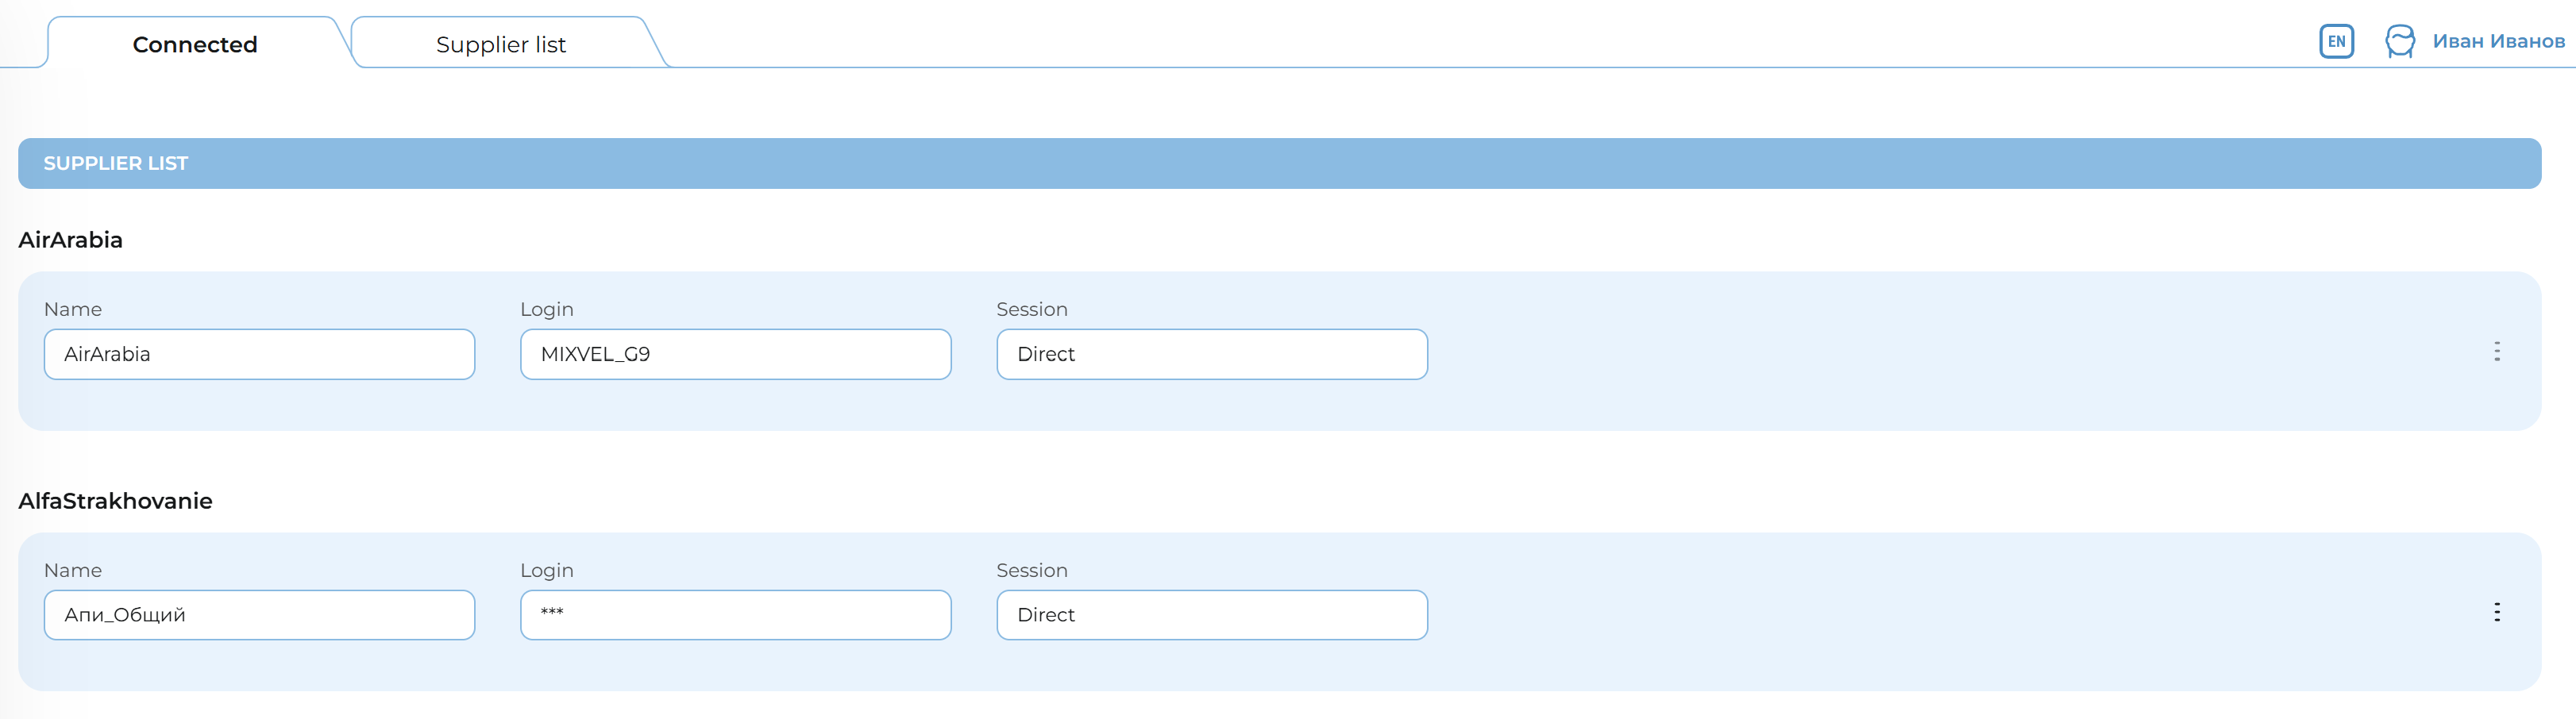The image size is (2576, 719).
Task: Click the EN language switcher icon
Action: pos(2336,41)
